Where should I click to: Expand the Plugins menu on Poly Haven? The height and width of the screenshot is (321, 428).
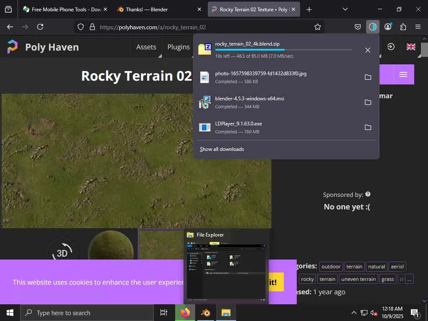[178, 47]
